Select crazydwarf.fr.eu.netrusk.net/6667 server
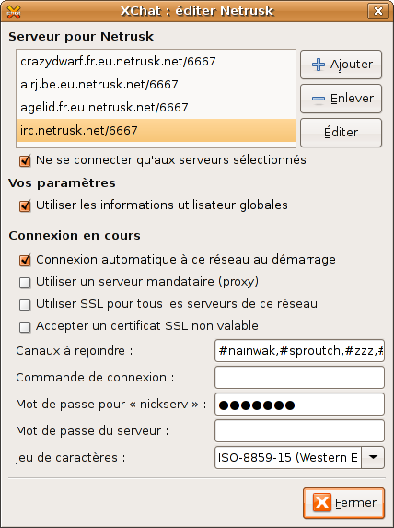This screenshot has width=394, height=528. click(x=156, y=62)
